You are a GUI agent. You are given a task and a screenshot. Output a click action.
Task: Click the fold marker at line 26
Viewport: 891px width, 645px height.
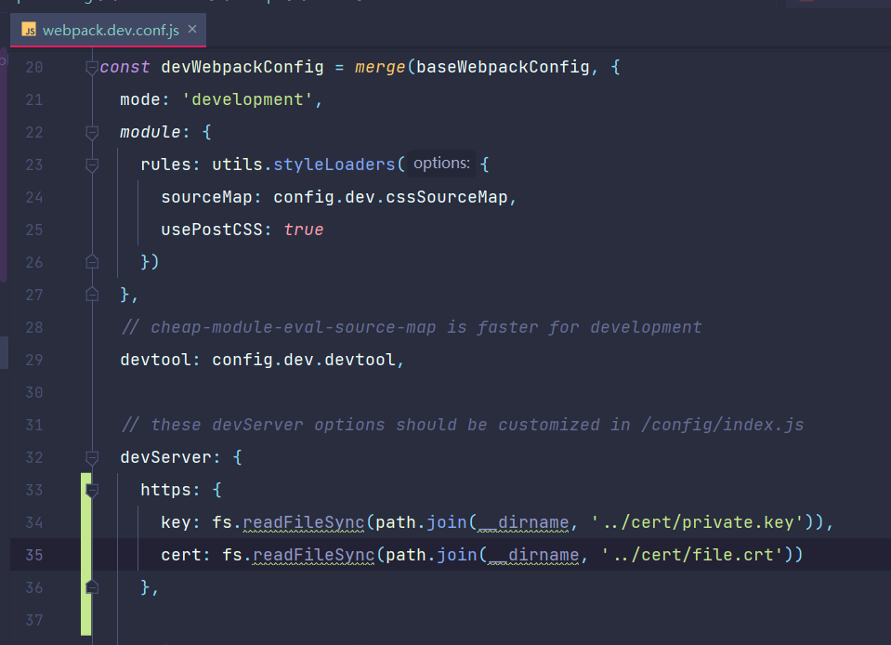click(x=91, y=262)
